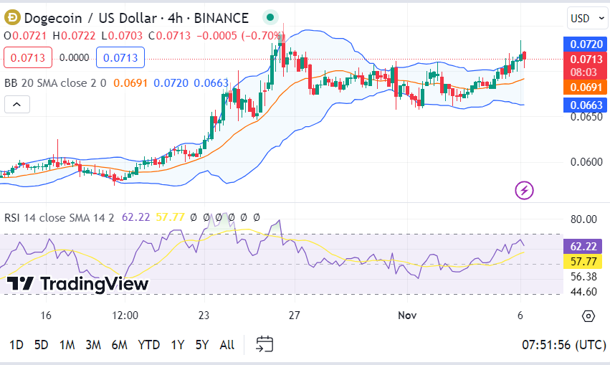Click the purple lightning bolt icon
Image resolution: width=610 pixels, height=365 pixels.
point(525,190)
